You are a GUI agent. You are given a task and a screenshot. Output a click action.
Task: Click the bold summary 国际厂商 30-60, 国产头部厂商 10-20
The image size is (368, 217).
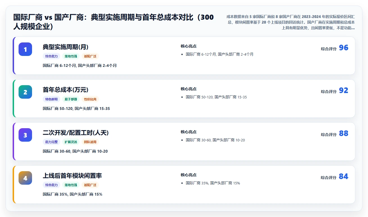click(75, 151)
